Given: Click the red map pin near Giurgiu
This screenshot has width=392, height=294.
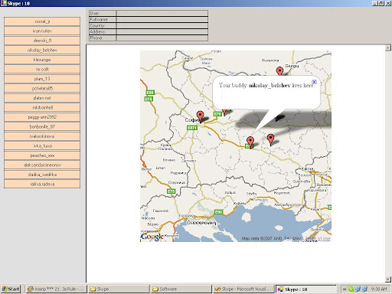Looking at the screenshot, I should point(279,71).
